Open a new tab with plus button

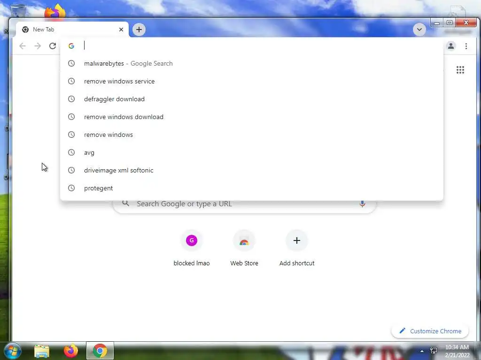click(x=139, y=30)
